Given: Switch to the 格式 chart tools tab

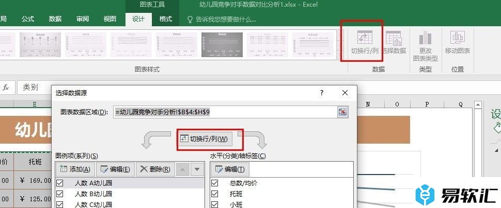Looking at the screenshot, I should click(x=165, y=19).
